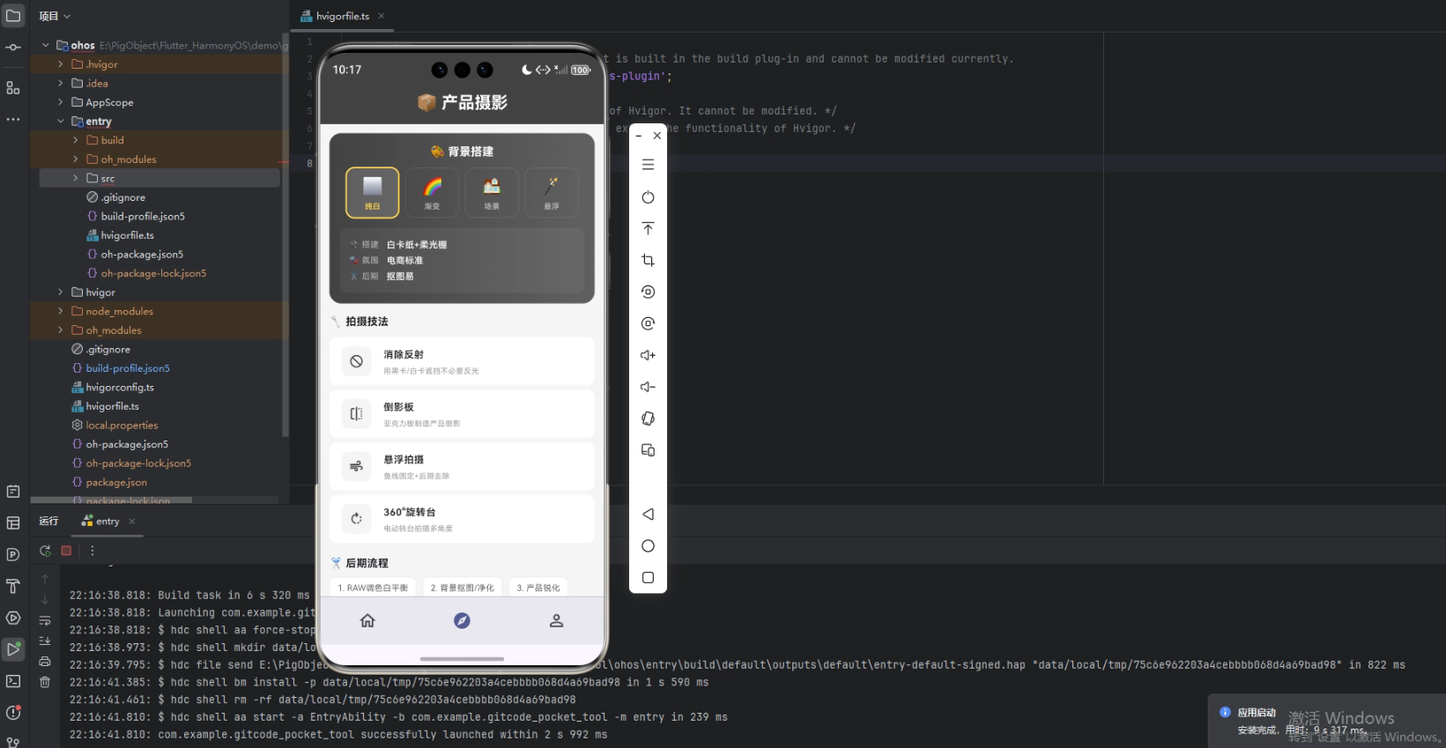Viewport: 1446px width, 748px height.
Task: Tap the compass icon in the app's bottom navigation
Action: coord(462,621)
